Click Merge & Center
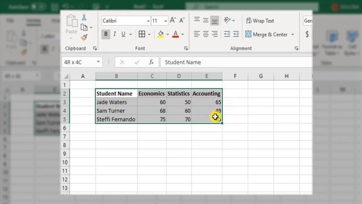 [x=266, y=35]
